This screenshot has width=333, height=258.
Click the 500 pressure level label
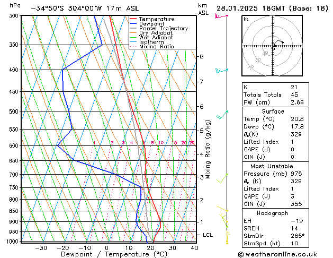point(15,111)
